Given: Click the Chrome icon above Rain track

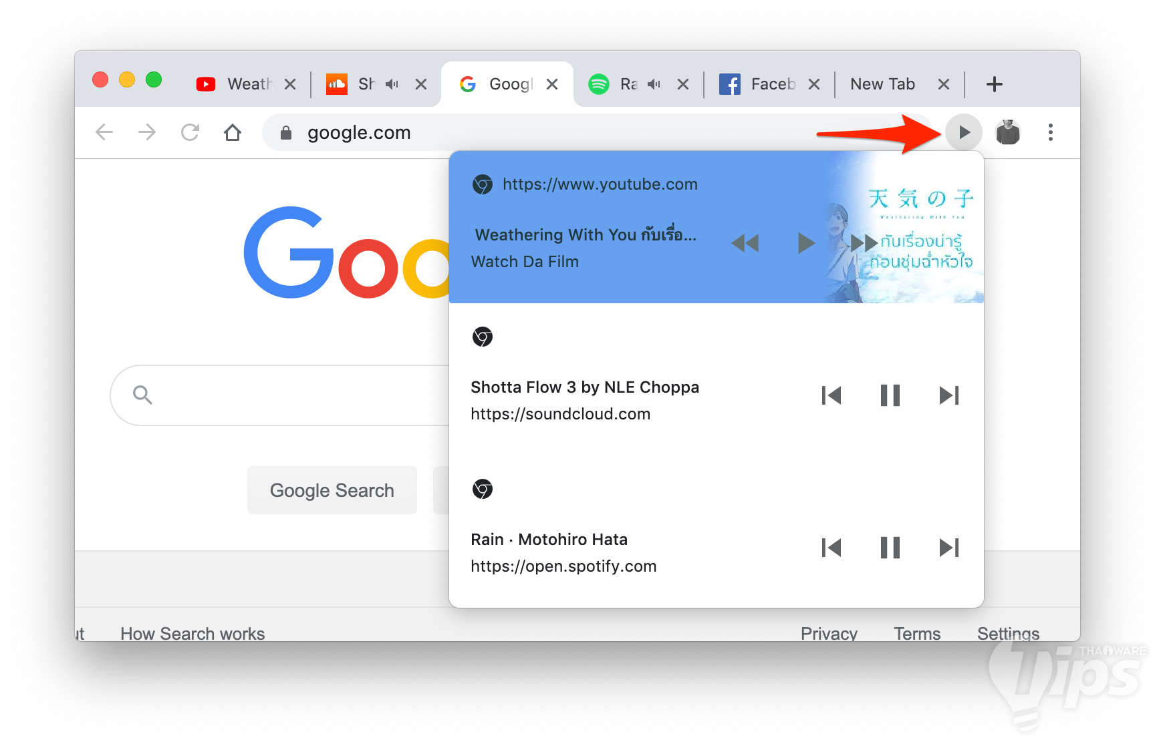Looking at the screenshot, I should 483,489.
